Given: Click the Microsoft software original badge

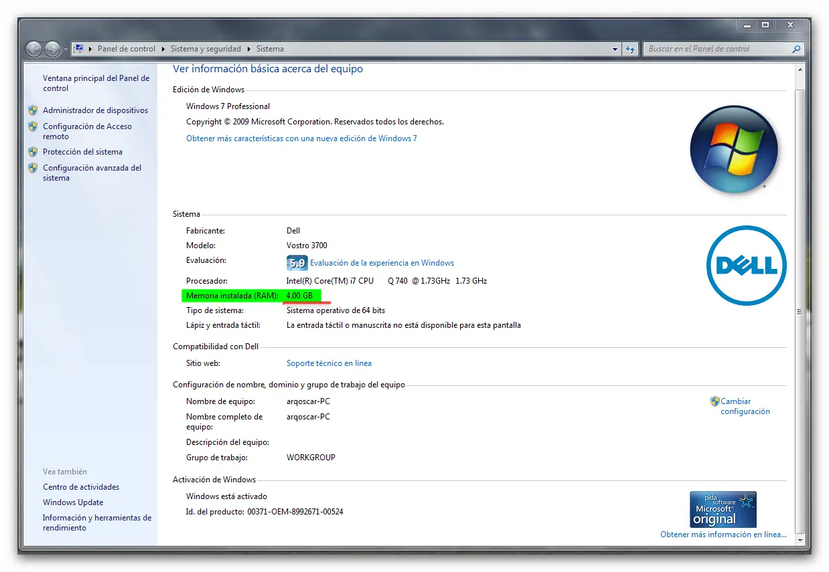Looking at the screenshot, I should pos(723,510).
